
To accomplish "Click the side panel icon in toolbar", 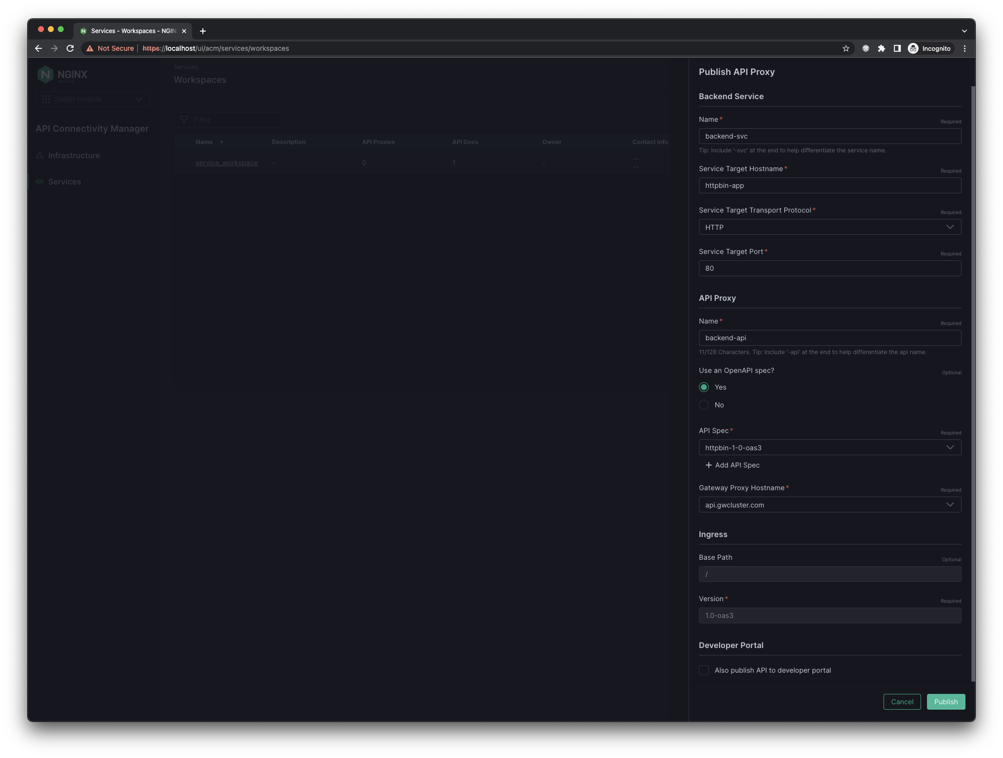I will [897, 48].
